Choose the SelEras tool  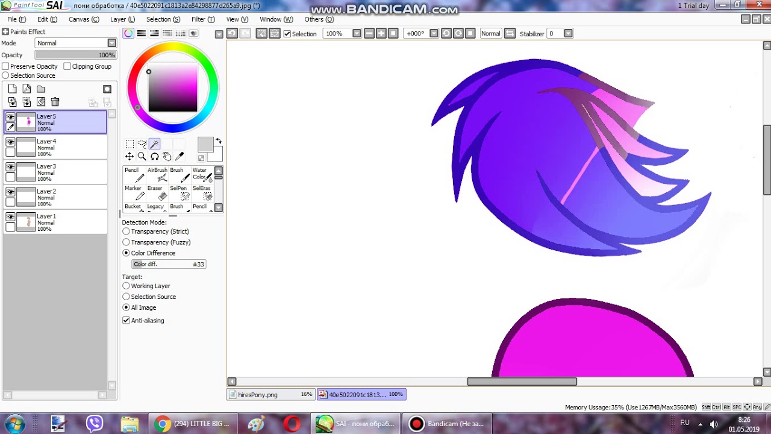point(202,193)
